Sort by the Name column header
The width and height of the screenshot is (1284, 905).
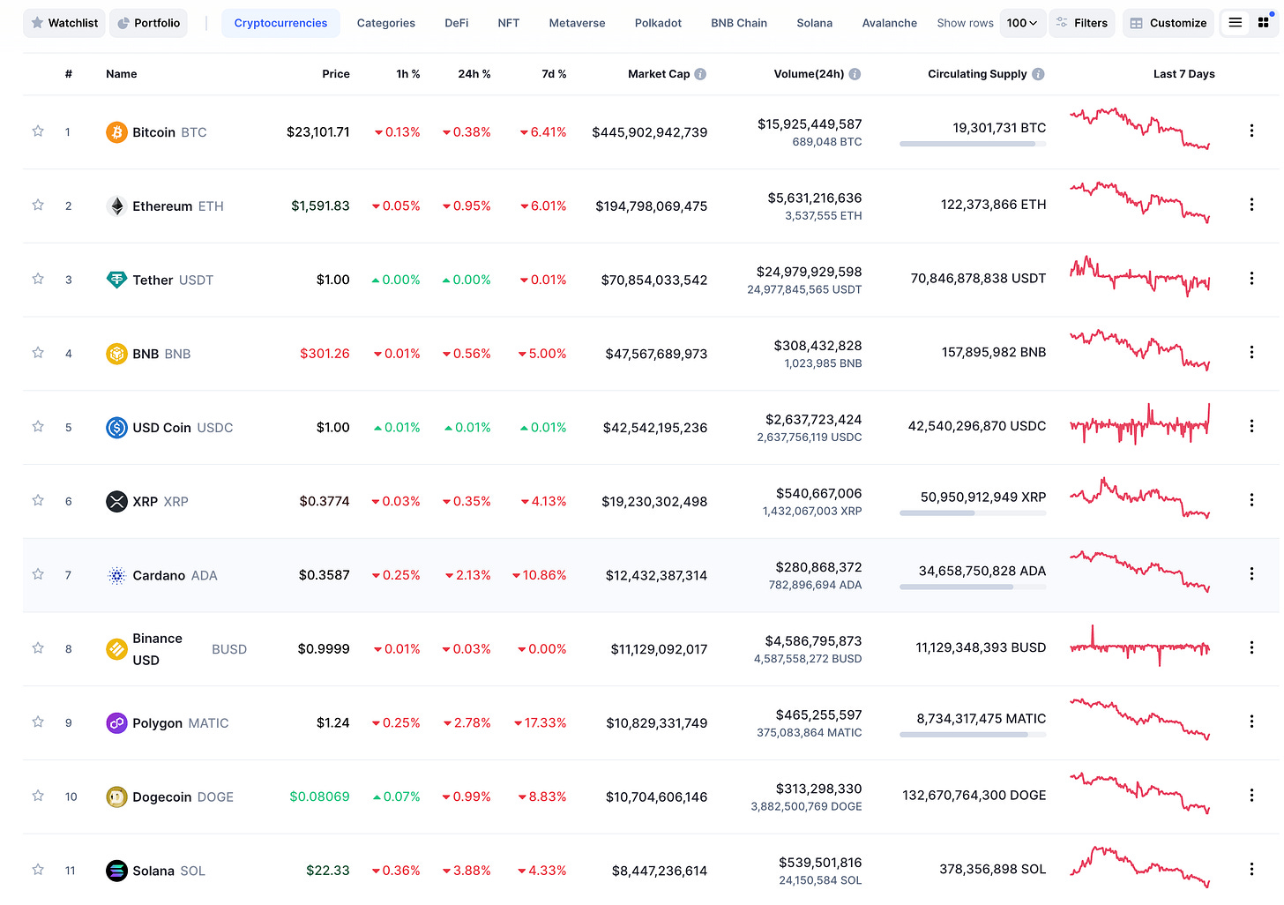tap(122, 74)
